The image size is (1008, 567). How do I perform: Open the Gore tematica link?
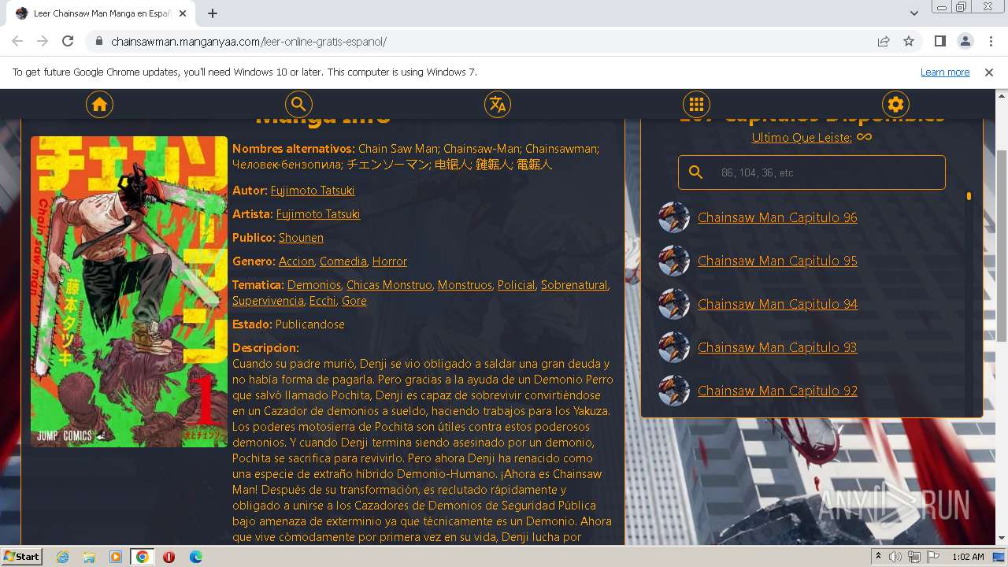coord(354,301)
